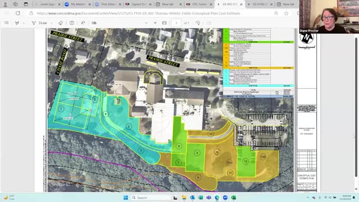Switch to the '03 FY26' tab
The height and width of the screenshot is (202, 359).
click(x=260, y=4)
